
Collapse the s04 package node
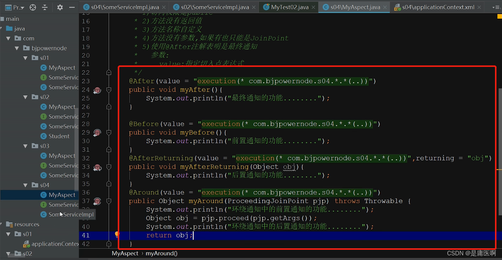pos(25,185)
